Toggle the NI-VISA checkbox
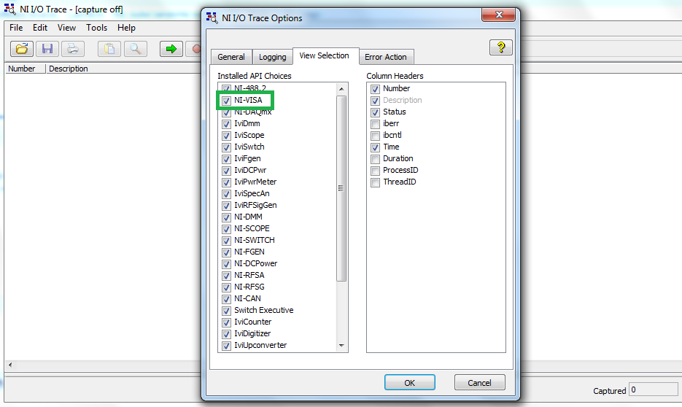The image size is (682, 407). click(226, 101)
